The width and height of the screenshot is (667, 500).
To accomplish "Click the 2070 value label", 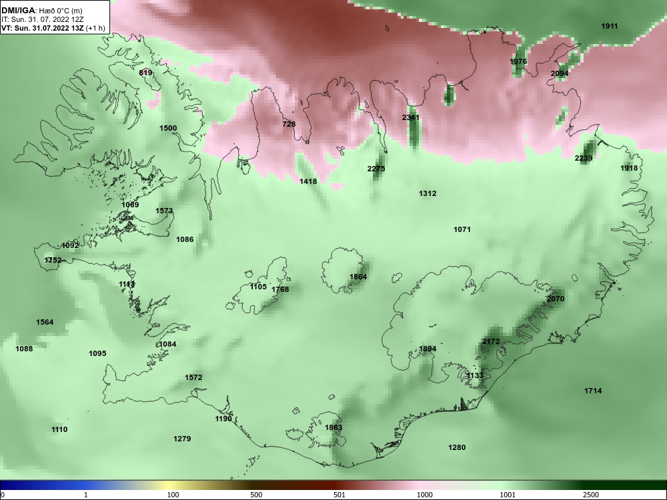I will 556,299.
